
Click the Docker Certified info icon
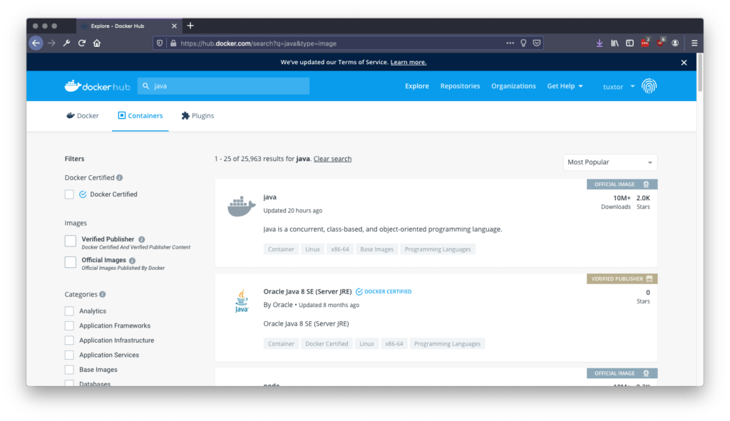(120, 177)
